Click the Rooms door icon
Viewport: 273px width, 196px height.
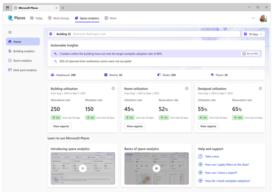pos(106,75)
